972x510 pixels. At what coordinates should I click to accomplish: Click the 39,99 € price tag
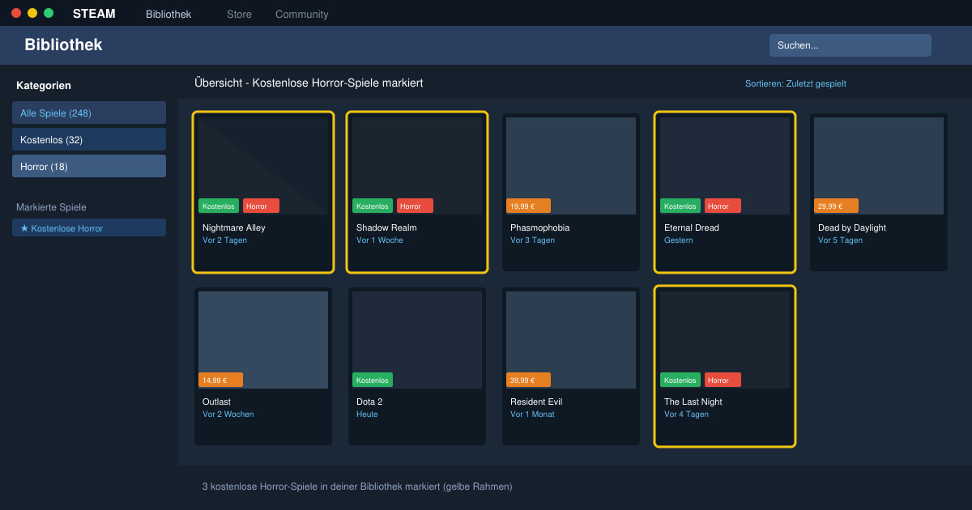528,380
